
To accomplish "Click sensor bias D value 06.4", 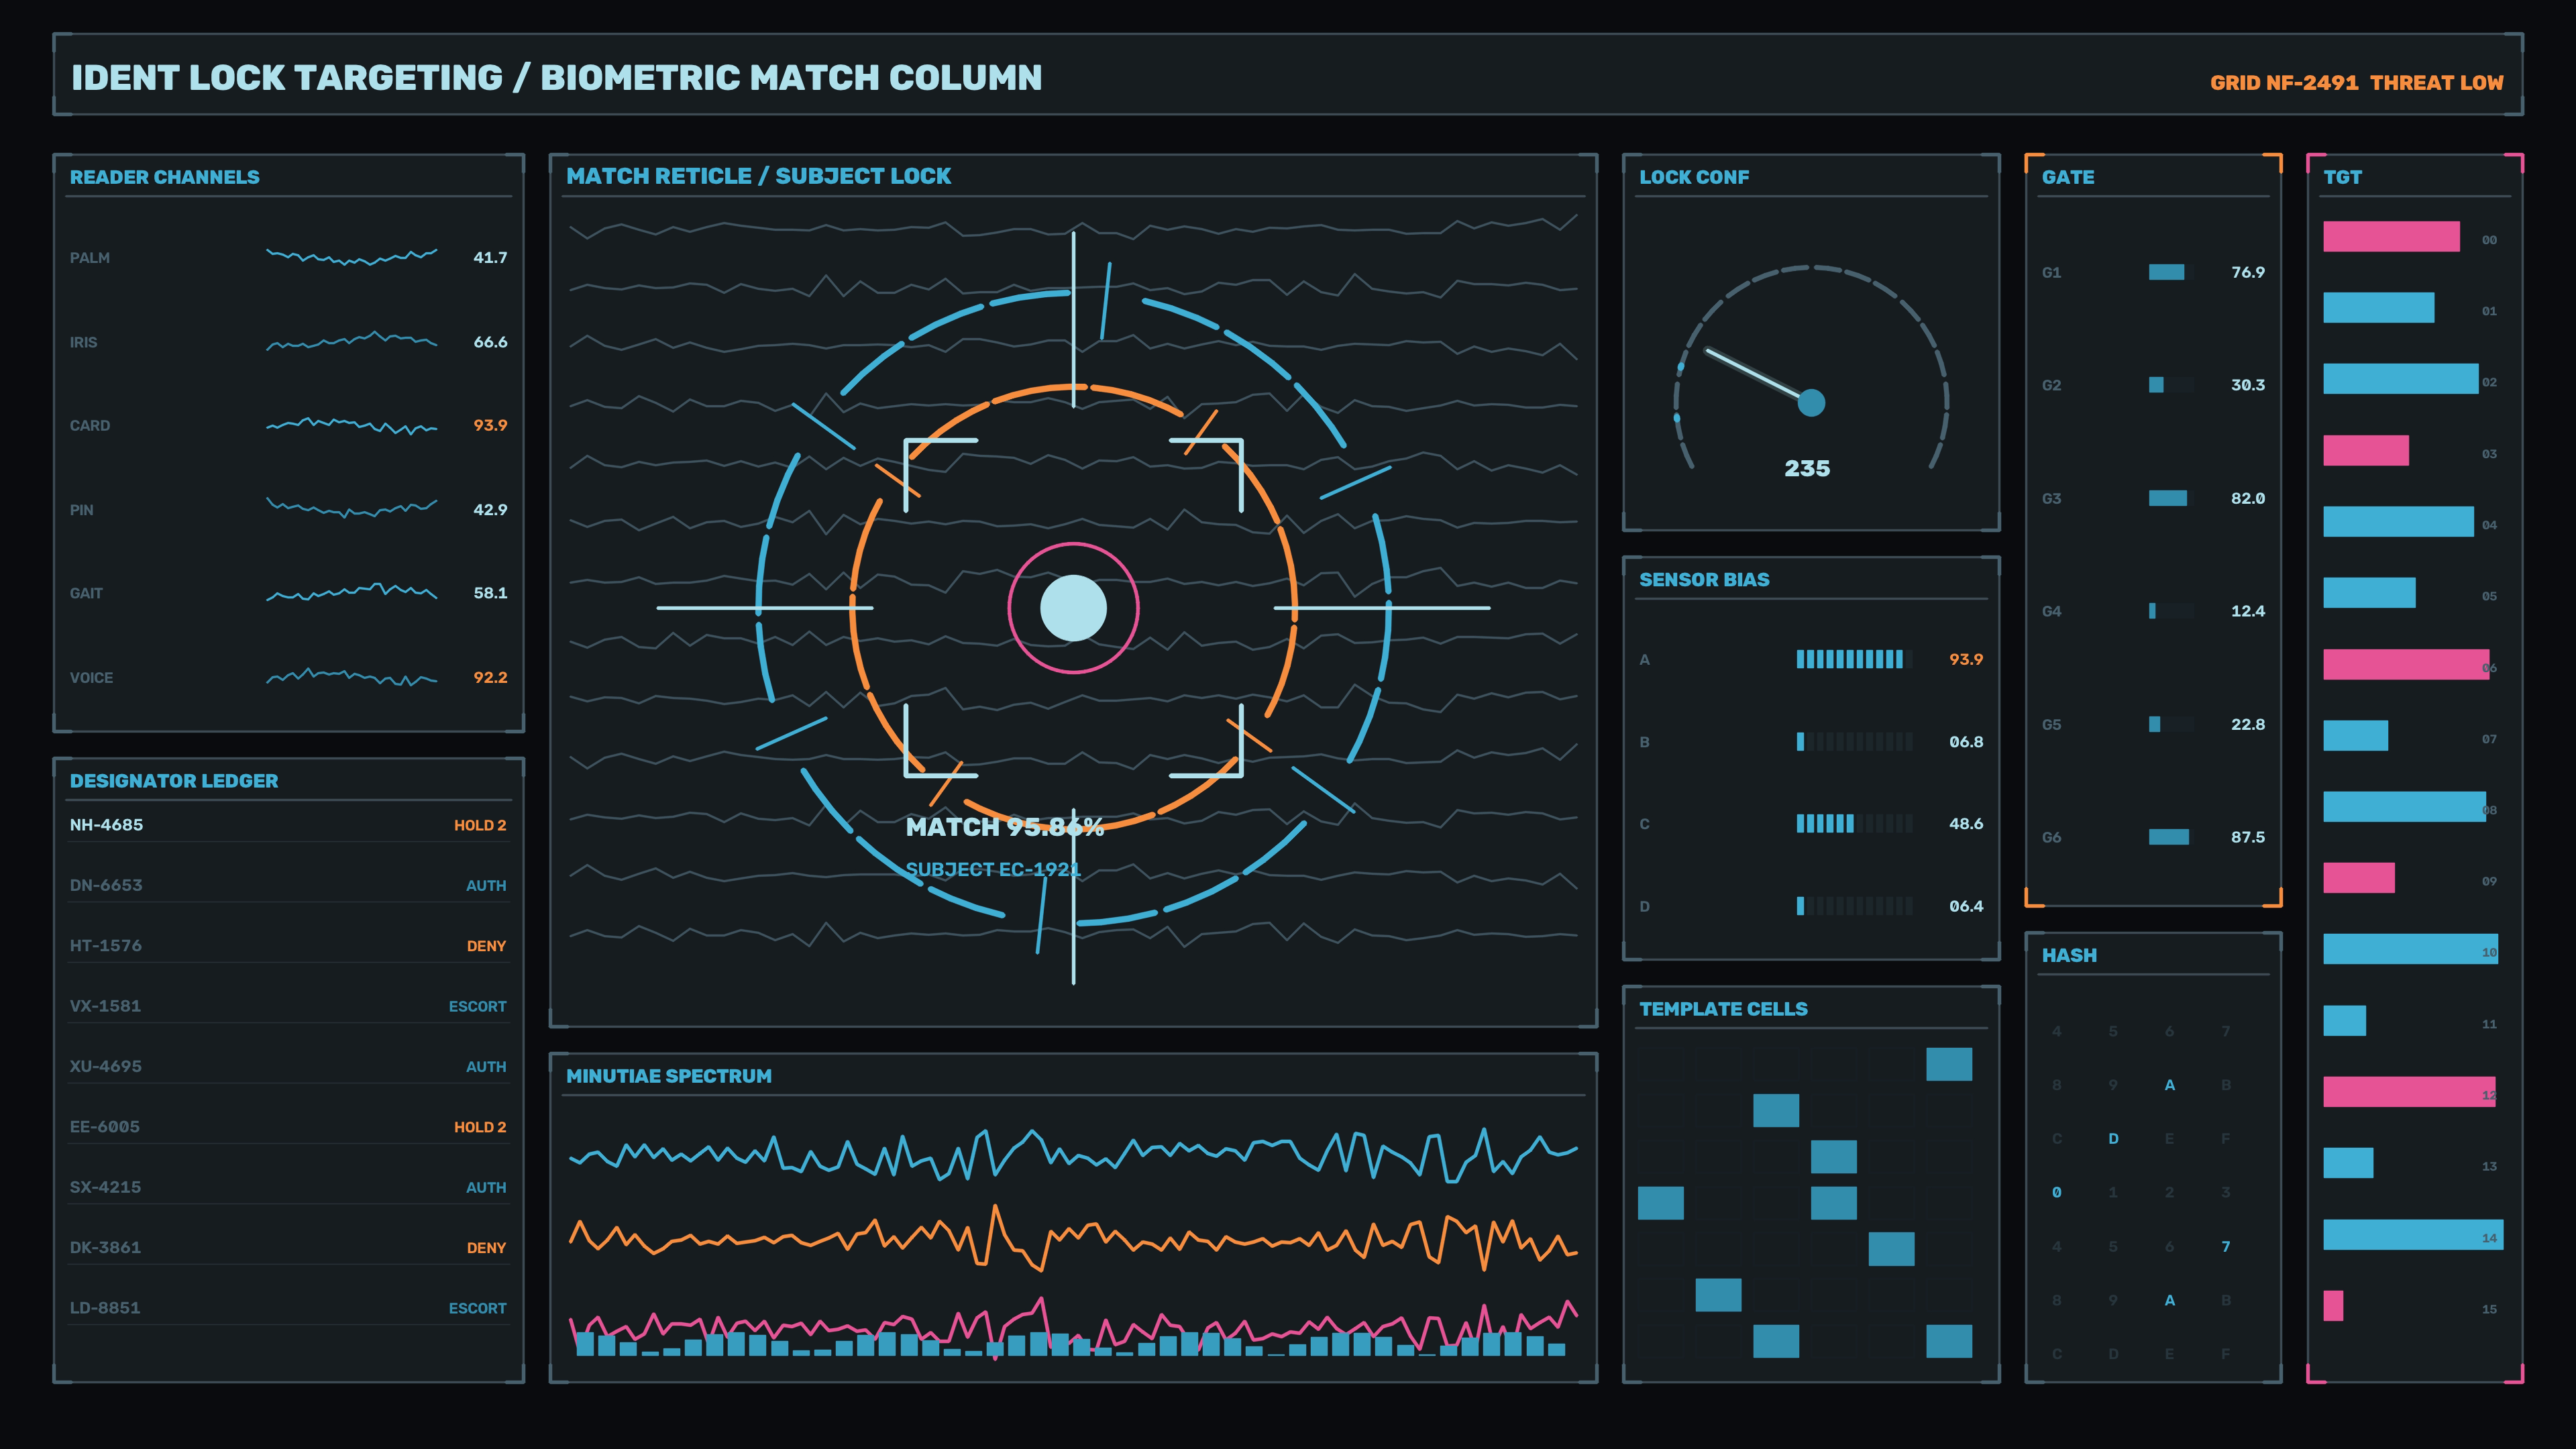I will pos(1965,906).
